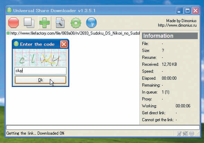
Task: Click the Working time 00:00:06
Action: click(183, 106)
